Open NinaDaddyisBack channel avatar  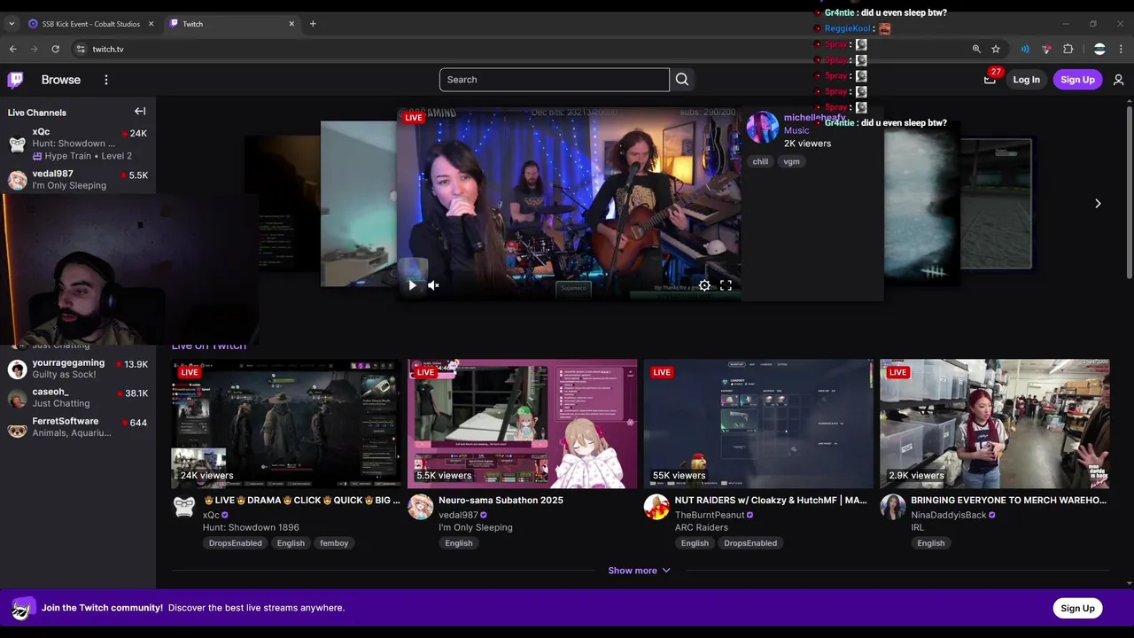coord(892,507)
